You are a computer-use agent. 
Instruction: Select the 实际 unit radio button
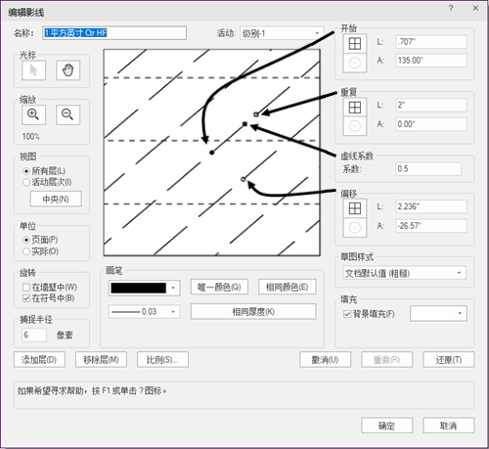pos(26,251)
